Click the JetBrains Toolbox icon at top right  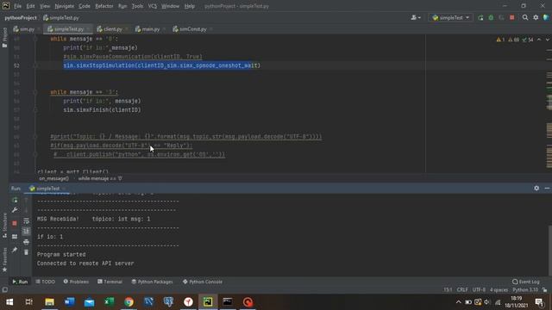click(x=546, y=17)
